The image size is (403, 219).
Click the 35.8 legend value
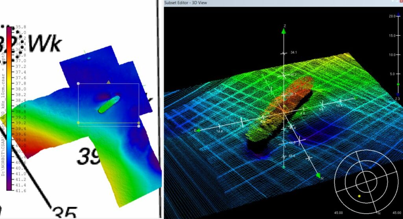21,27
